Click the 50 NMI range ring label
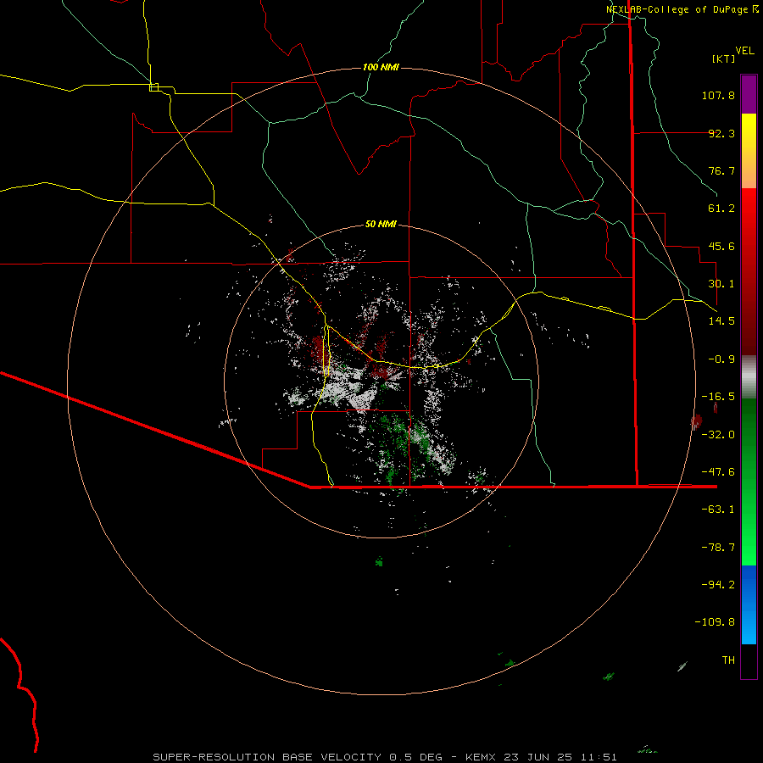Screen dimensions: 763x763 pos(381,224)
